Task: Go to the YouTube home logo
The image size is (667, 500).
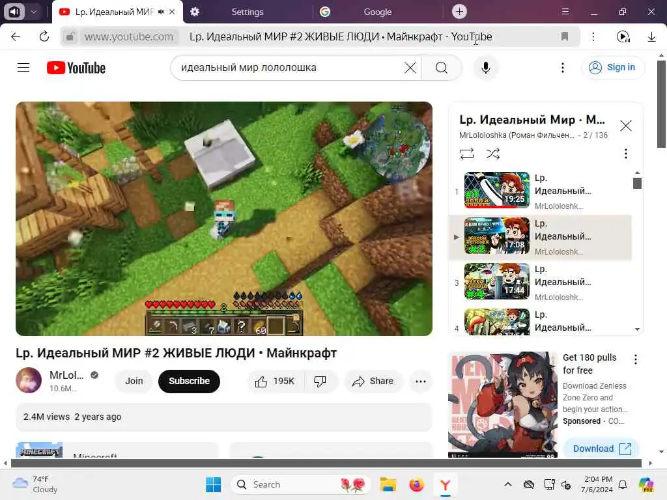Action: pos(76,68)
